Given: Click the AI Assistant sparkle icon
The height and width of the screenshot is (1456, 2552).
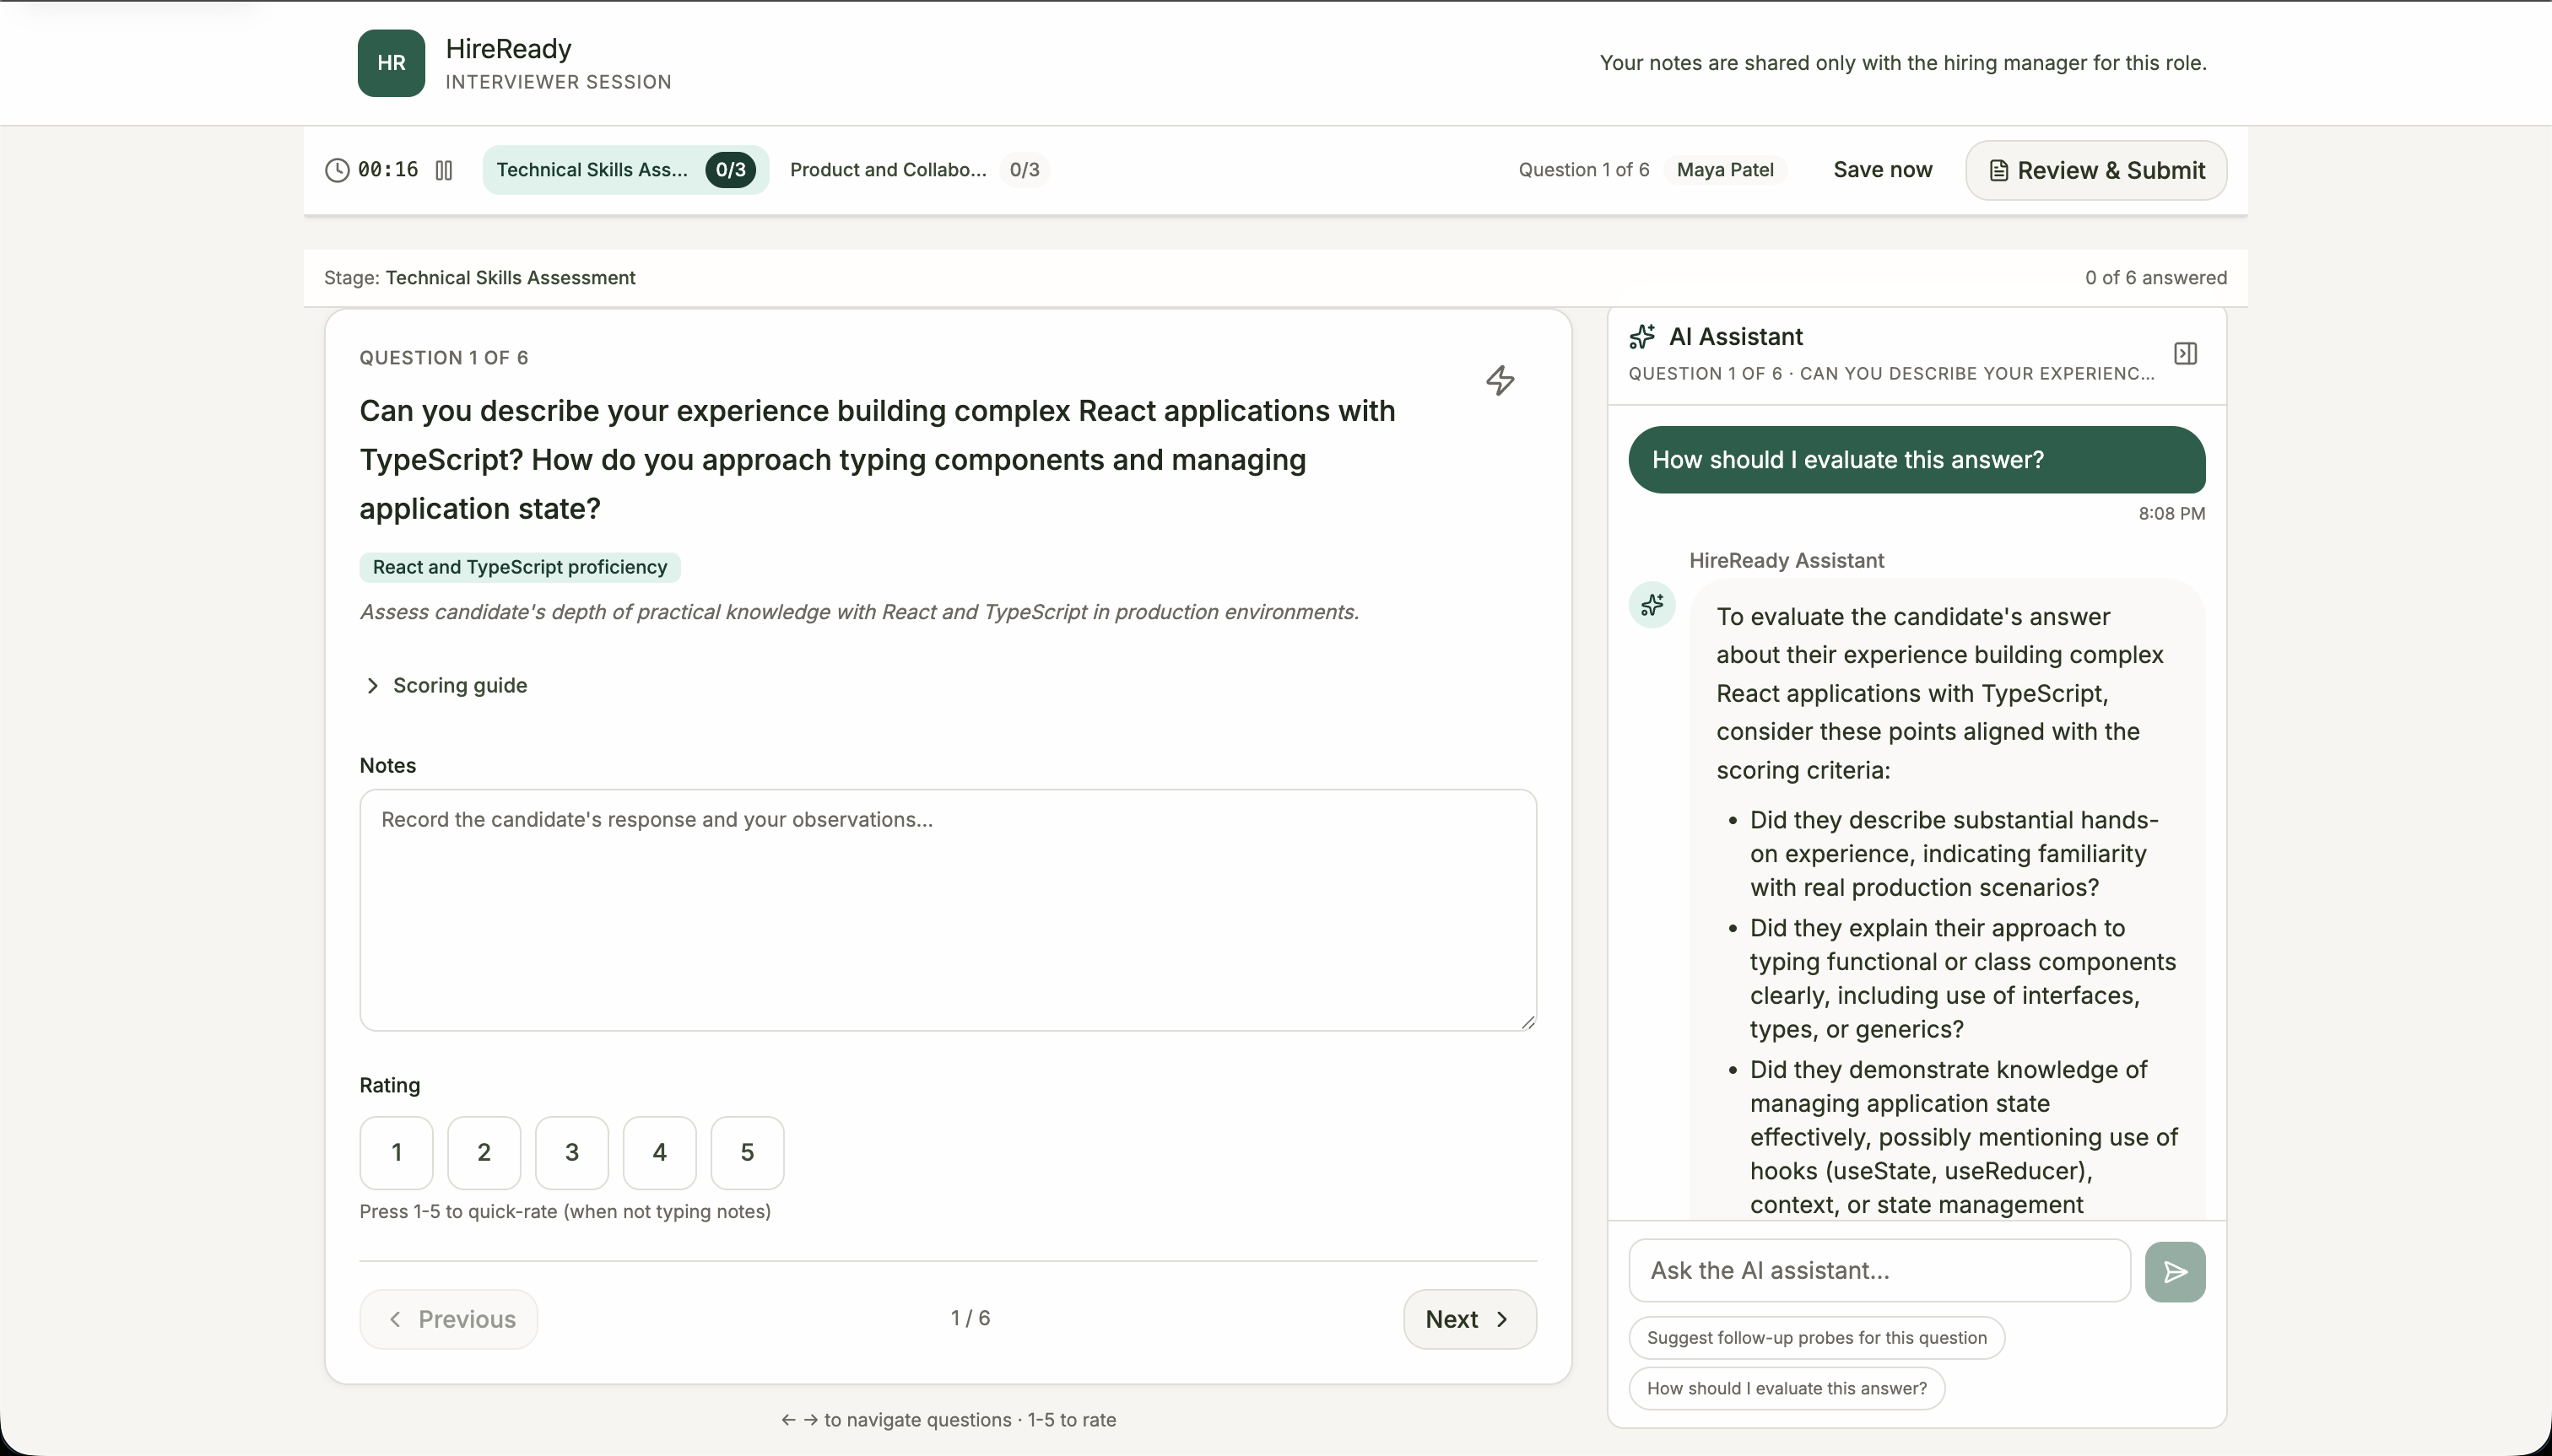Looking at the screenshot, I should [x=1641, y=336].
